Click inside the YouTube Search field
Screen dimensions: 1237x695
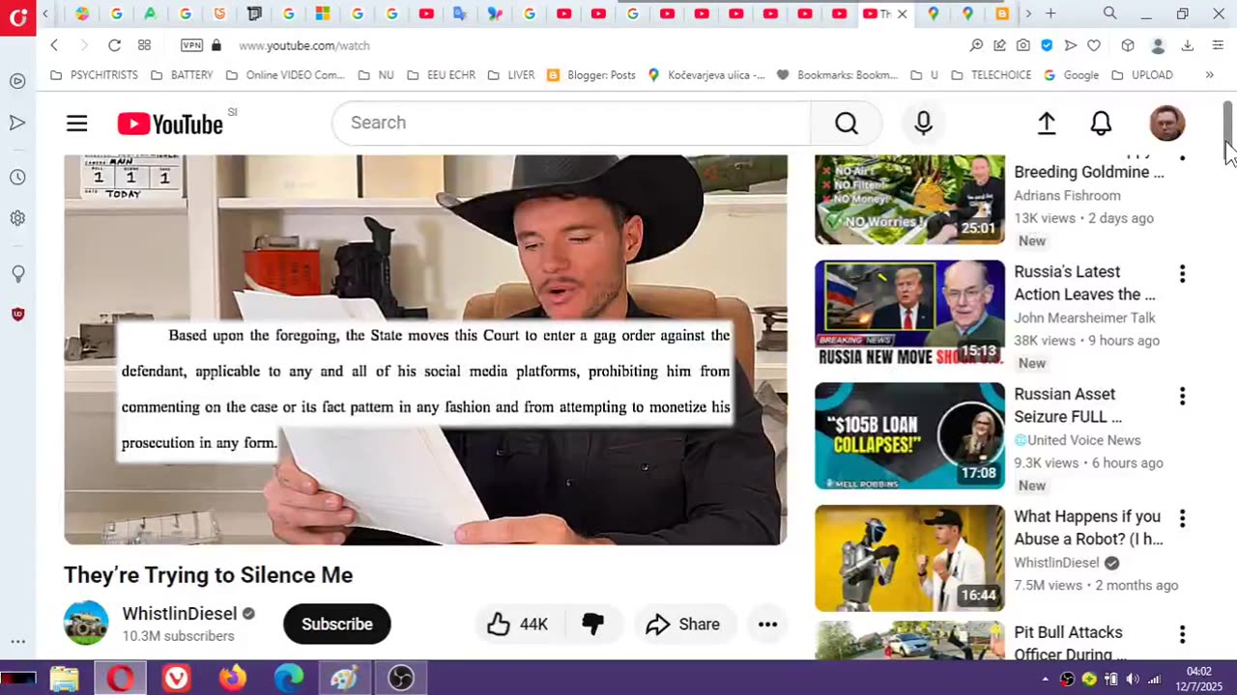coord(571,123)
